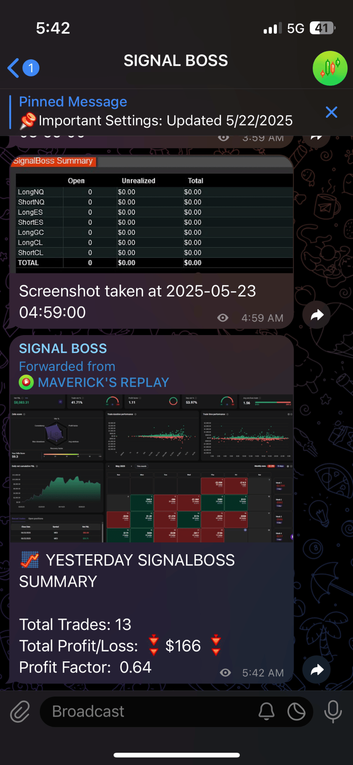353x765 pixels.
Task: Tap the attachment paperclip icon
Action: click(x=20, y=712)
